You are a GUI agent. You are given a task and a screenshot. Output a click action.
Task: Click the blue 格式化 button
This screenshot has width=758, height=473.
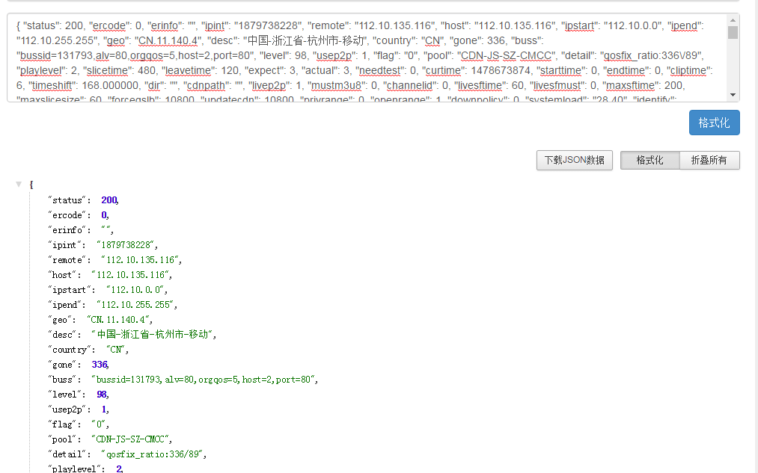714,123
